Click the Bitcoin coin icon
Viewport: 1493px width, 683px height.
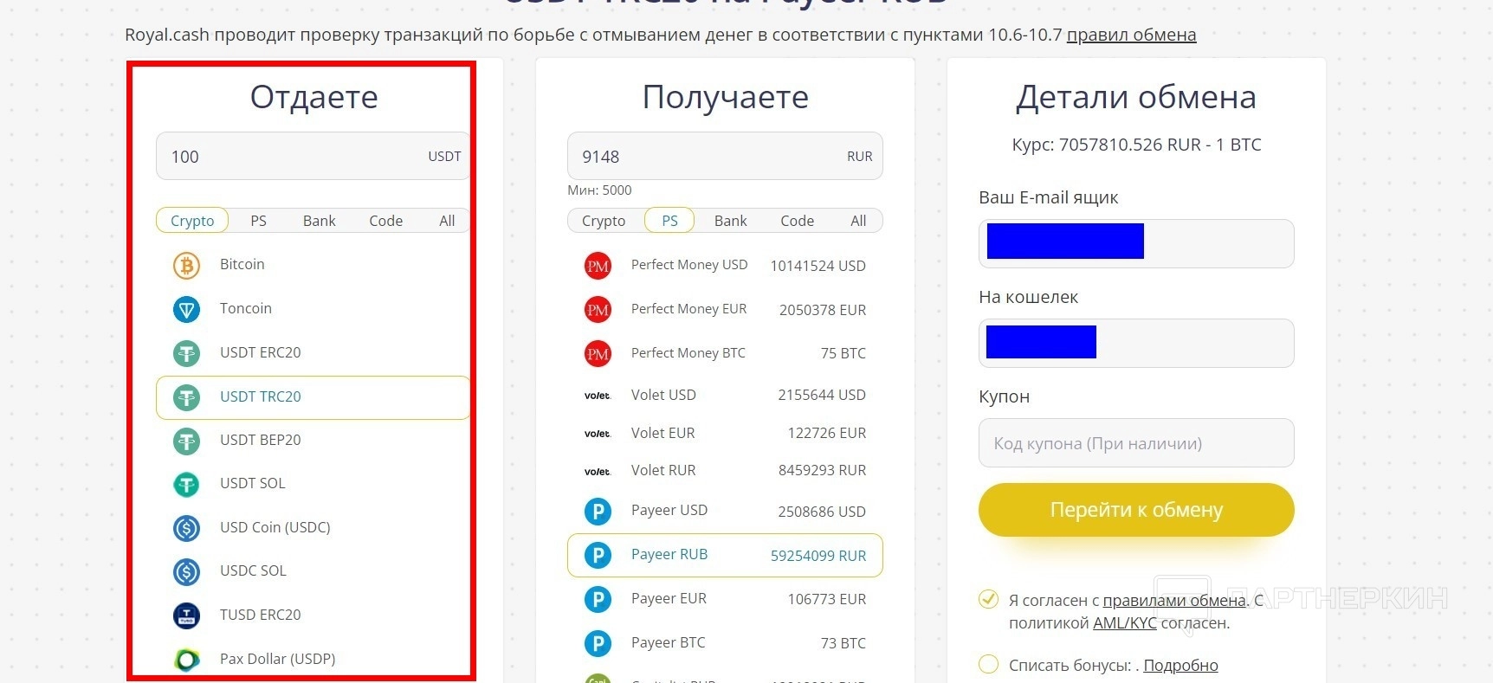click(x=186, y=265)
